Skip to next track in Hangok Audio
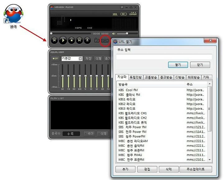Image resolution: width=224 pixels, height=180 pixels. pyautogui.click(x=79, y=40)
